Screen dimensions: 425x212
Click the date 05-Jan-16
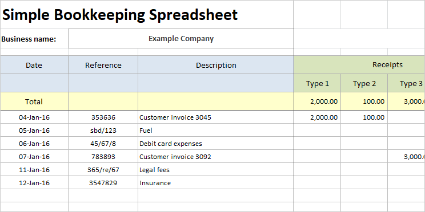pos(34,130)
